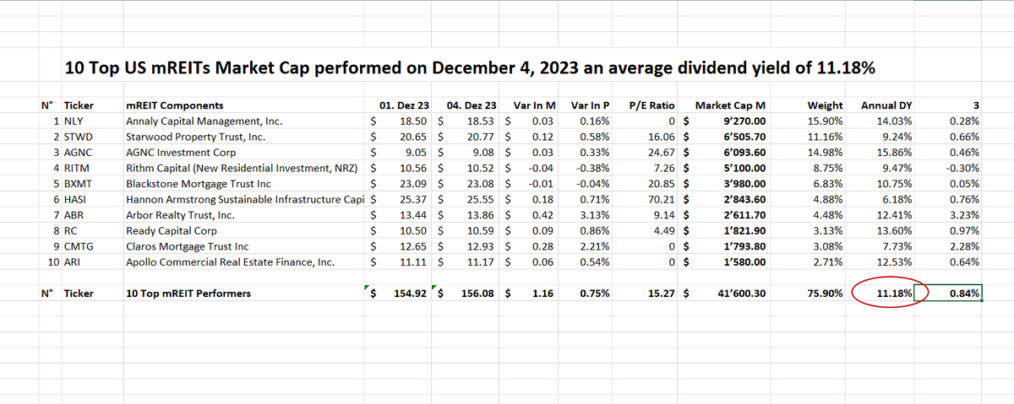Select the '01. Dez 23' date header
The width and height of the screenshot is (1014, 404).
[x=406, y=105]
